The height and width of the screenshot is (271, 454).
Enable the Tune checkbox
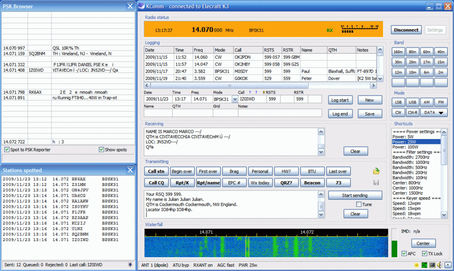pos(359,204)
